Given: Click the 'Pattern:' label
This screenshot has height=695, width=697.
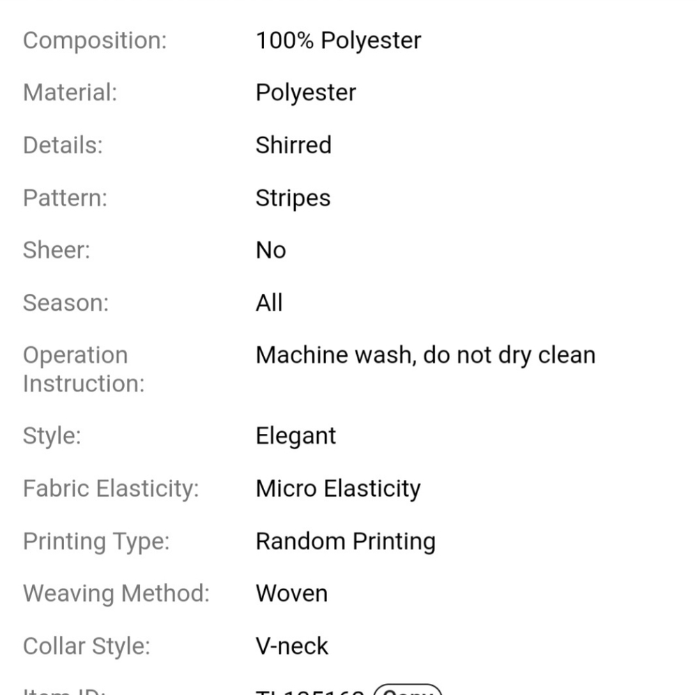Looking at the screenshot, I should [x=65, y=198].
